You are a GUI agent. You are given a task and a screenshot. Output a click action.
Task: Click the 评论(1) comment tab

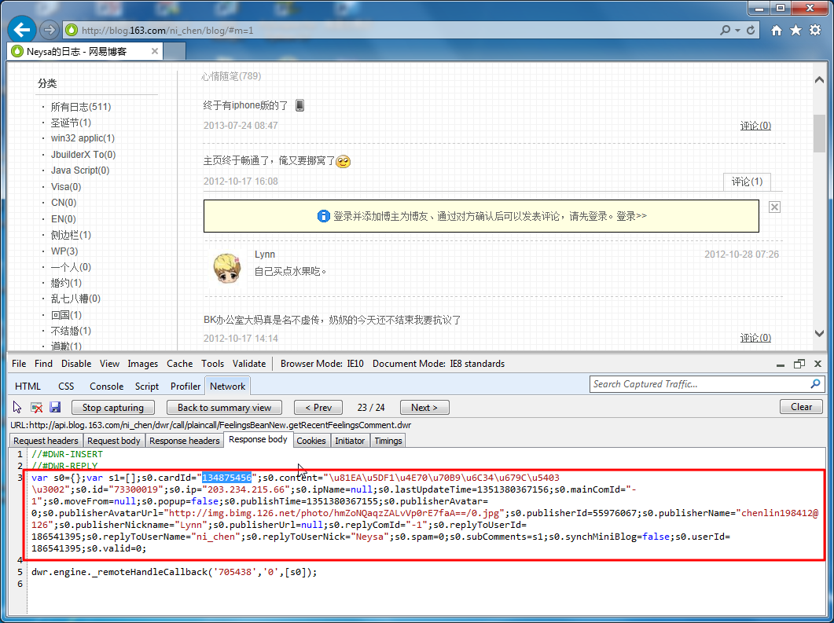[747, 181]
